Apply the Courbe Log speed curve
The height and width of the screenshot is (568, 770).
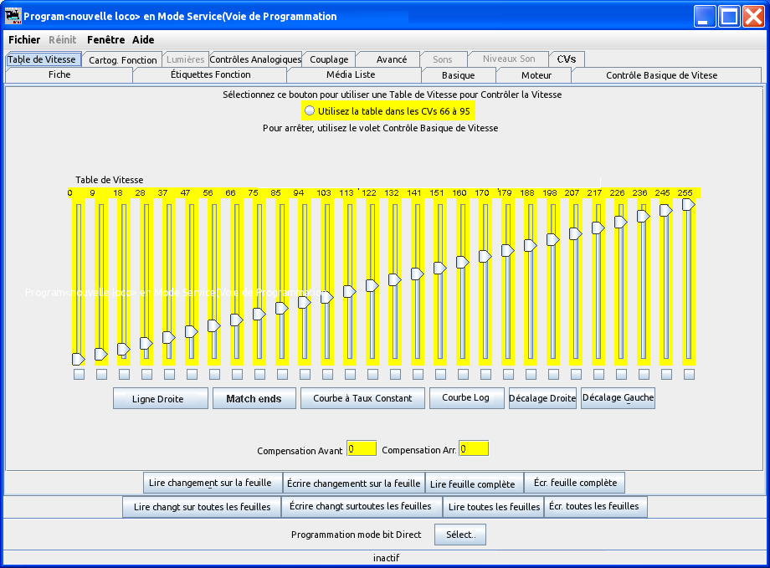[x=466, y=398]
